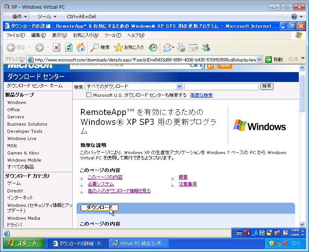Go to the Home page icon

pyautogui.click(x=81, y=47)
